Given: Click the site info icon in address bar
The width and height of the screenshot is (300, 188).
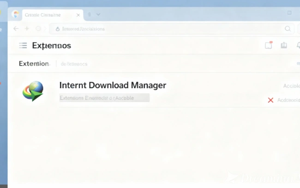Looking at the screenshot, I should click(x=57, y=28).
